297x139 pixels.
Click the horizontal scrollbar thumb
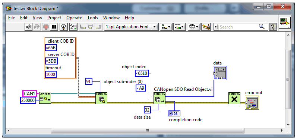click(148, 130)
